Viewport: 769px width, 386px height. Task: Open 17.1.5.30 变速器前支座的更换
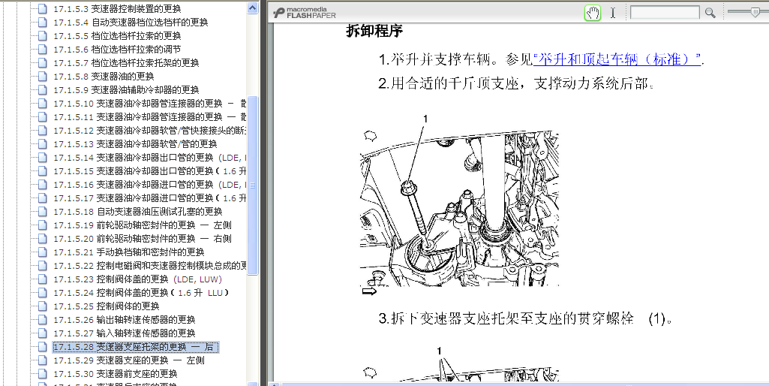[116, 374]
